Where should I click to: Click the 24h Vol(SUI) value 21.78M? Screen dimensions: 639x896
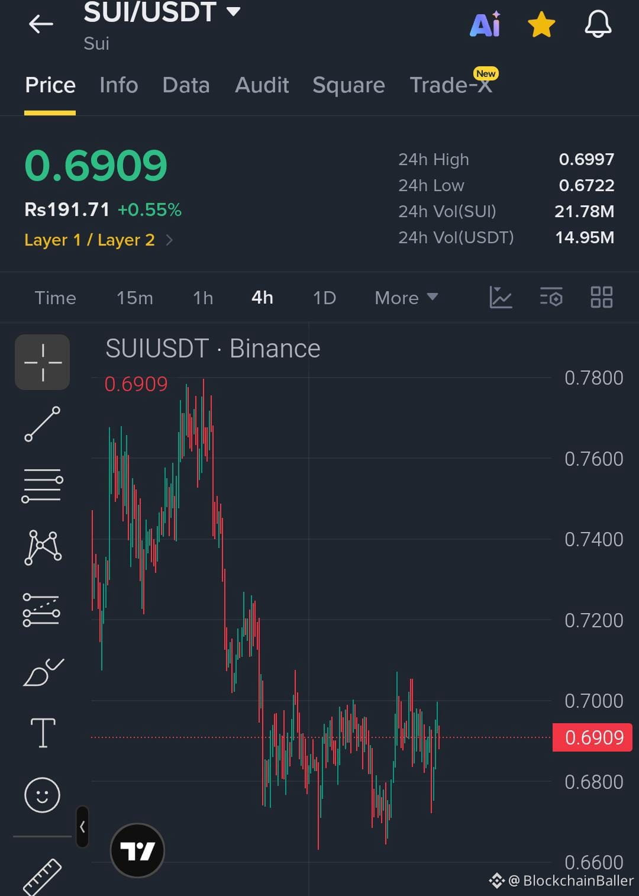(584, 211)
